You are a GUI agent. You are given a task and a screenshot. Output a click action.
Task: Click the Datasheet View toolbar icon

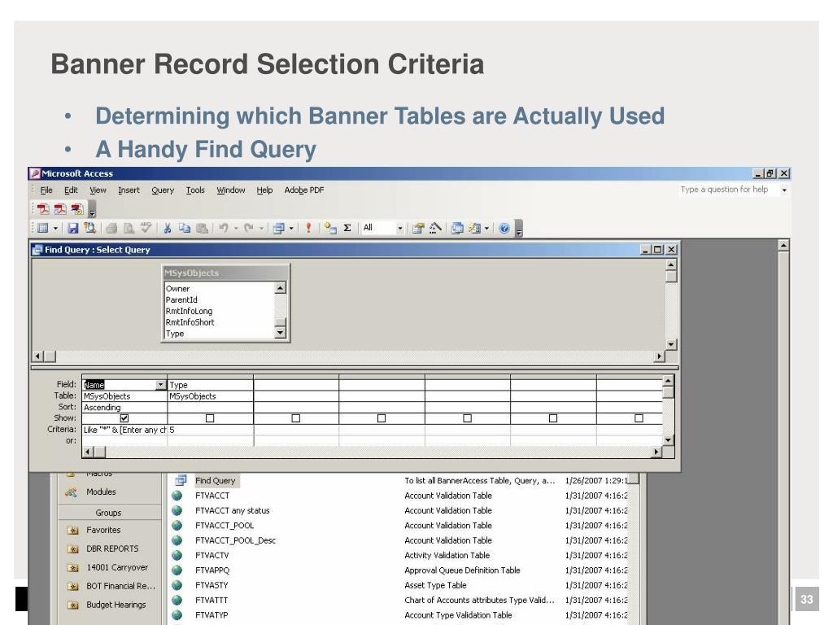[43, 228]
